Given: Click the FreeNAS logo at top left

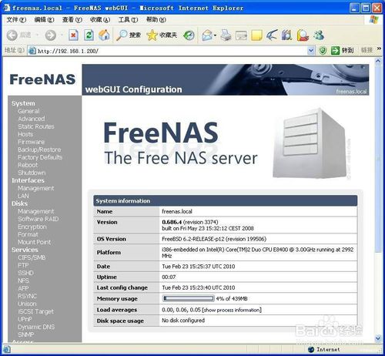Looking at the screenshot, I should (42, 79).
